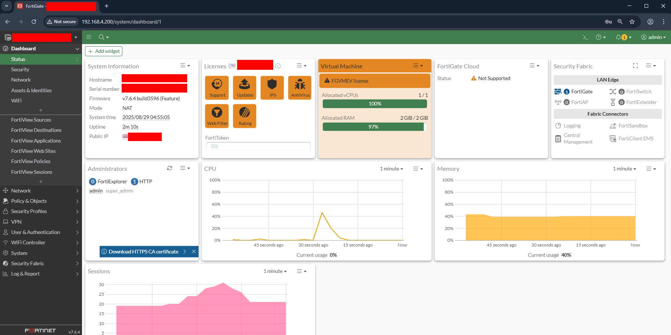
Task: Expand the User & Authentication menu
Action: (x=41, y=232)
